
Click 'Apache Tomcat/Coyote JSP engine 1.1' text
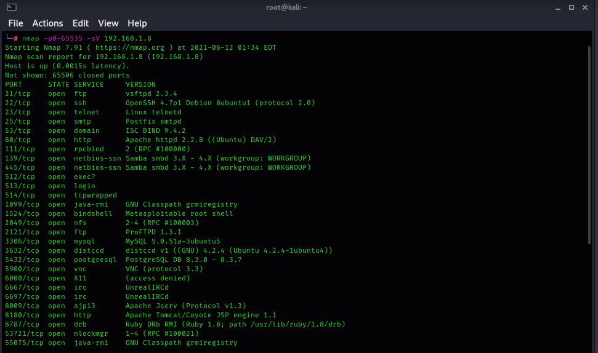[201, 315]
